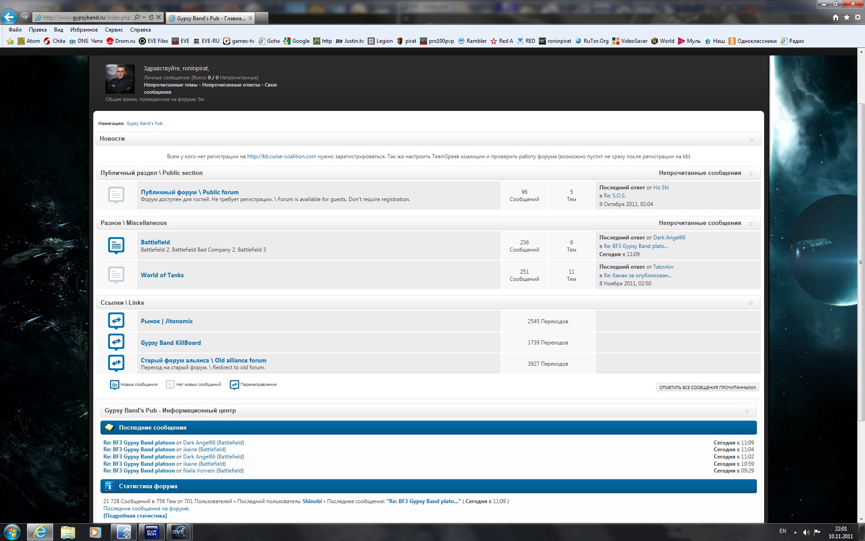Click the roninpirat user avatar
865x541 pixels.
click(x=120, y=79)
